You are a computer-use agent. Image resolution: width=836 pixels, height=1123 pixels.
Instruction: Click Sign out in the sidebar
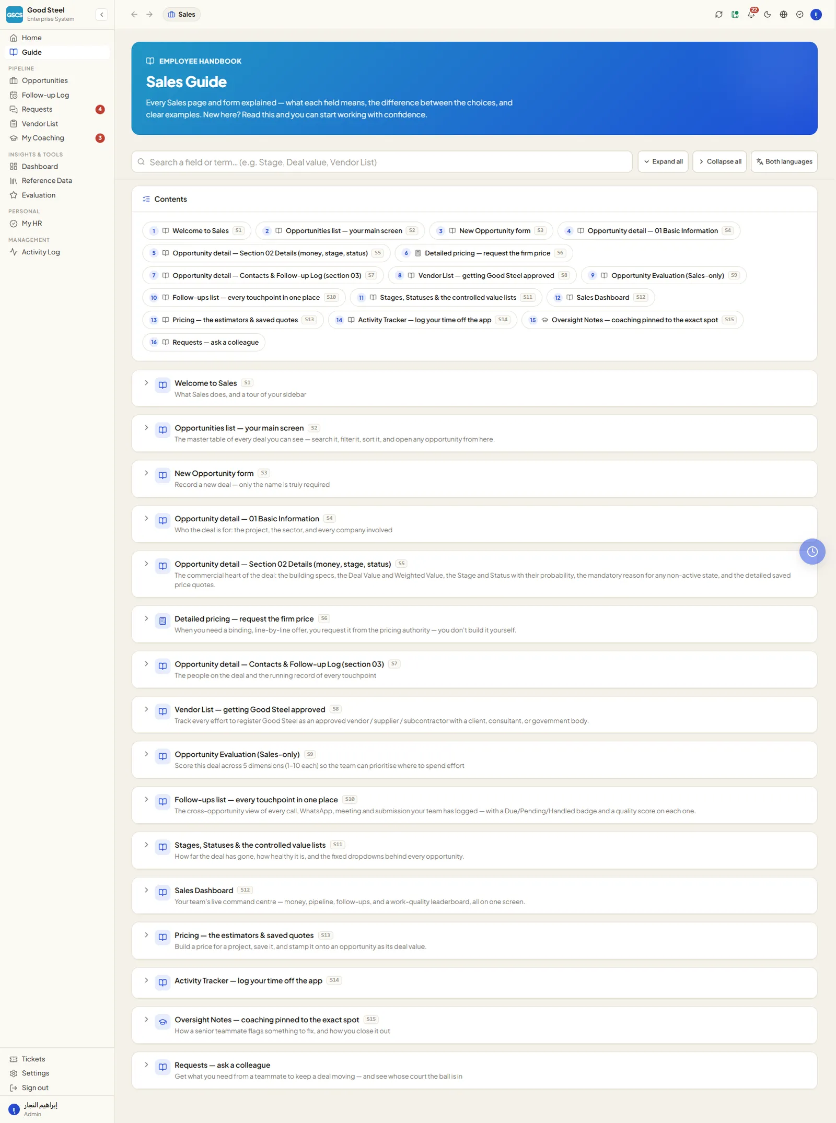pos(57,1088)
